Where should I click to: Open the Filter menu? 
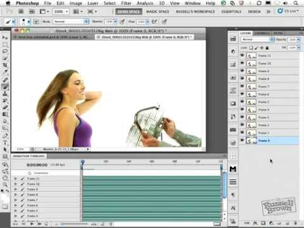coord(126,3)
